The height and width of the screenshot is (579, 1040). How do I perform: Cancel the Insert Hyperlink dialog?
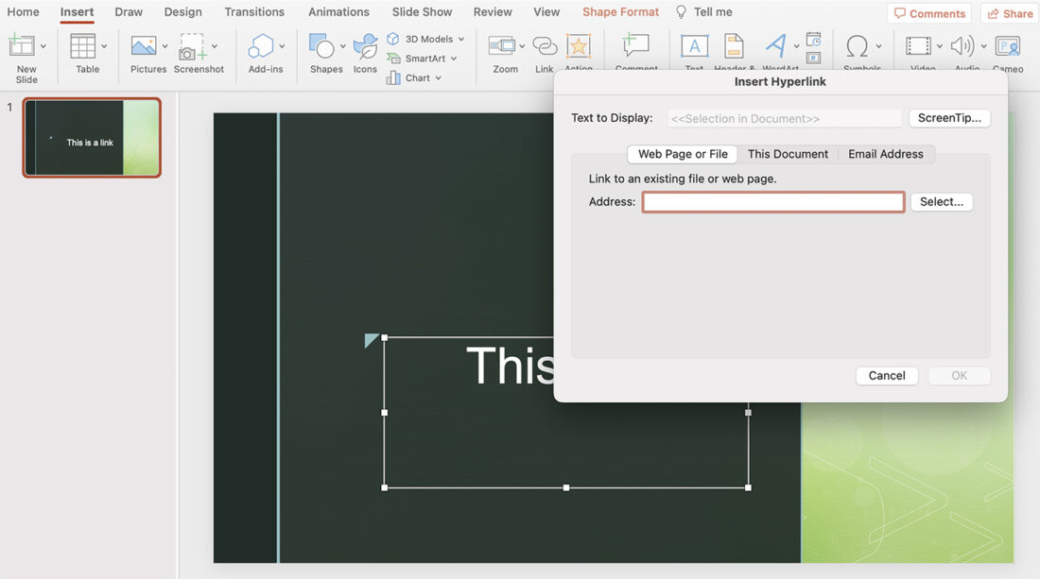886,375
